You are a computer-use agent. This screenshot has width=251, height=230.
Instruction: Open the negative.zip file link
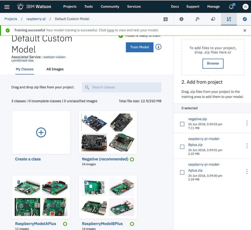(197, 119)
